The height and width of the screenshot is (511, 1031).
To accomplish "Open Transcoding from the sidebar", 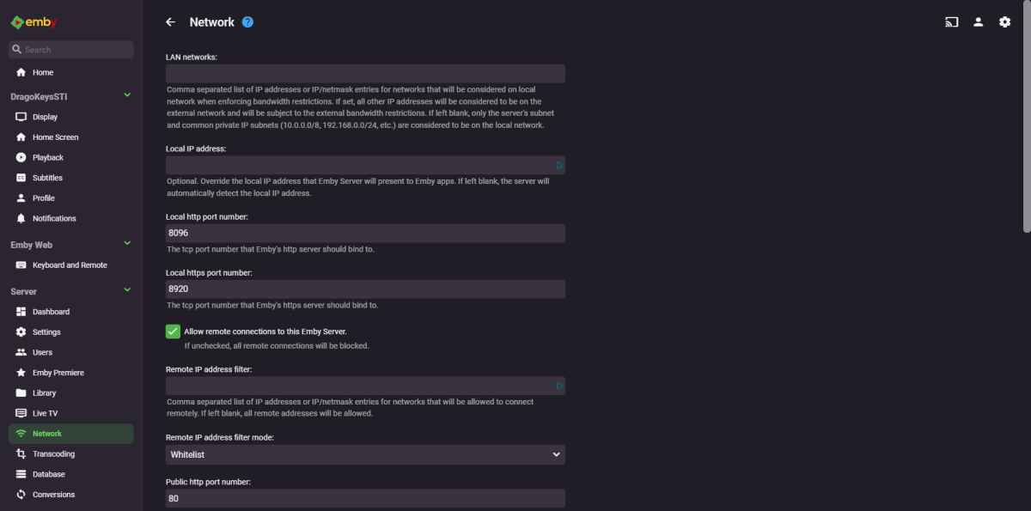I will pyautogui.click(x=53, y=453).
